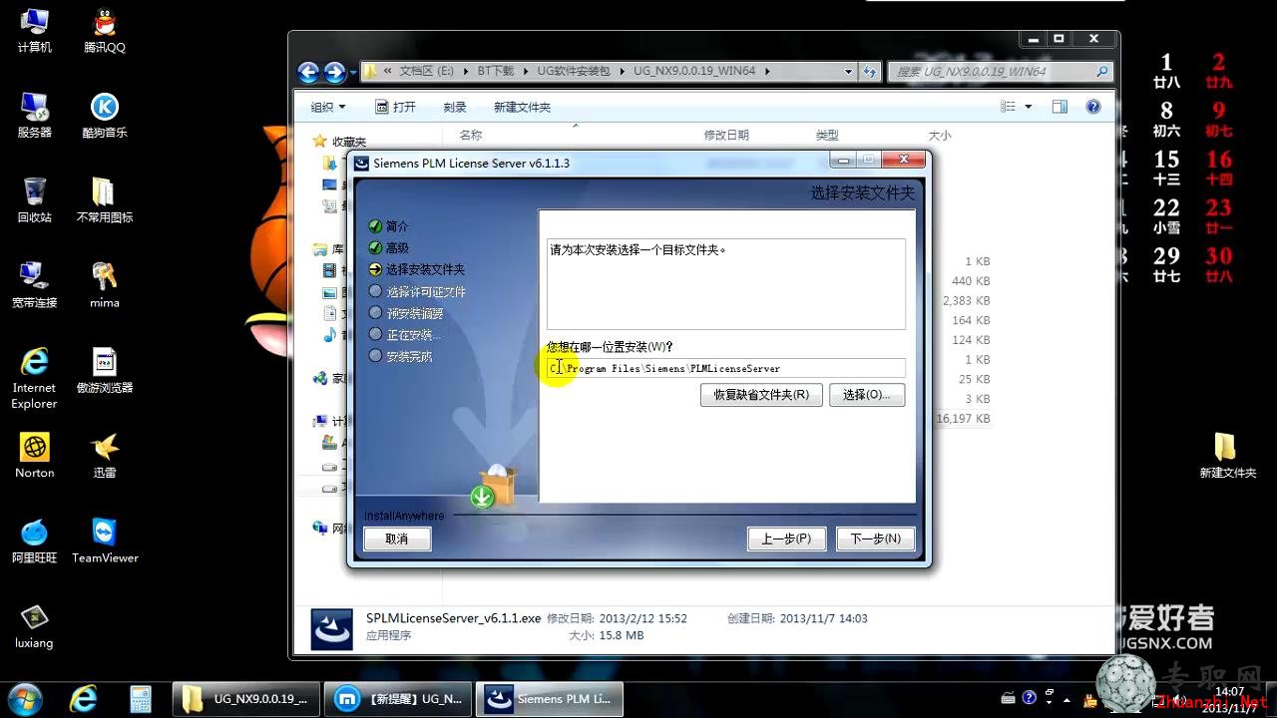Launch 腾讯QQ from the desktop
This screenshot has width=1277, height=718.
(105, 30)
